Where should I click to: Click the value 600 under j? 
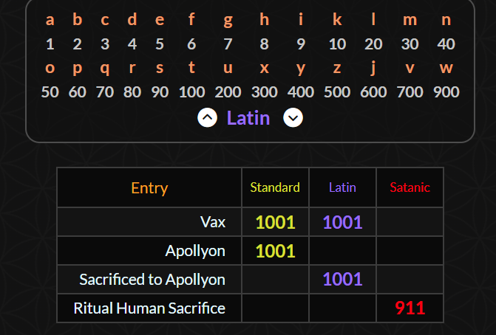(373, 92)
